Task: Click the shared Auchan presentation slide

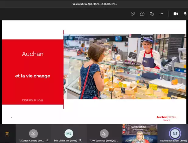Action: coord(94,72)
